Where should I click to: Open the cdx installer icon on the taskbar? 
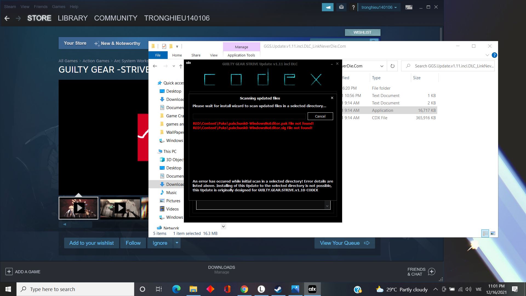(x=312, y=289)
